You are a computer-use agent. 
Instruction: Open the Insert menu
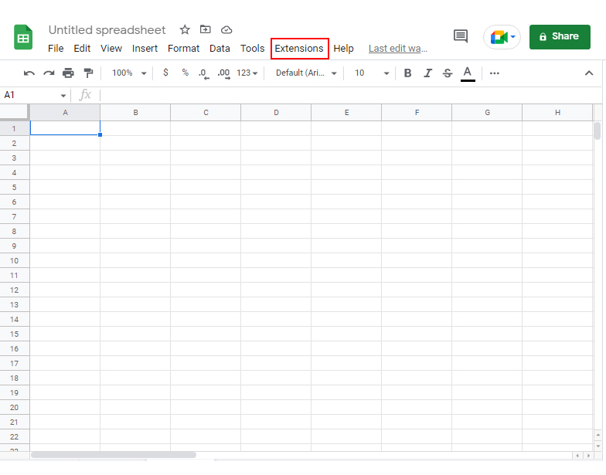(145, 48)
